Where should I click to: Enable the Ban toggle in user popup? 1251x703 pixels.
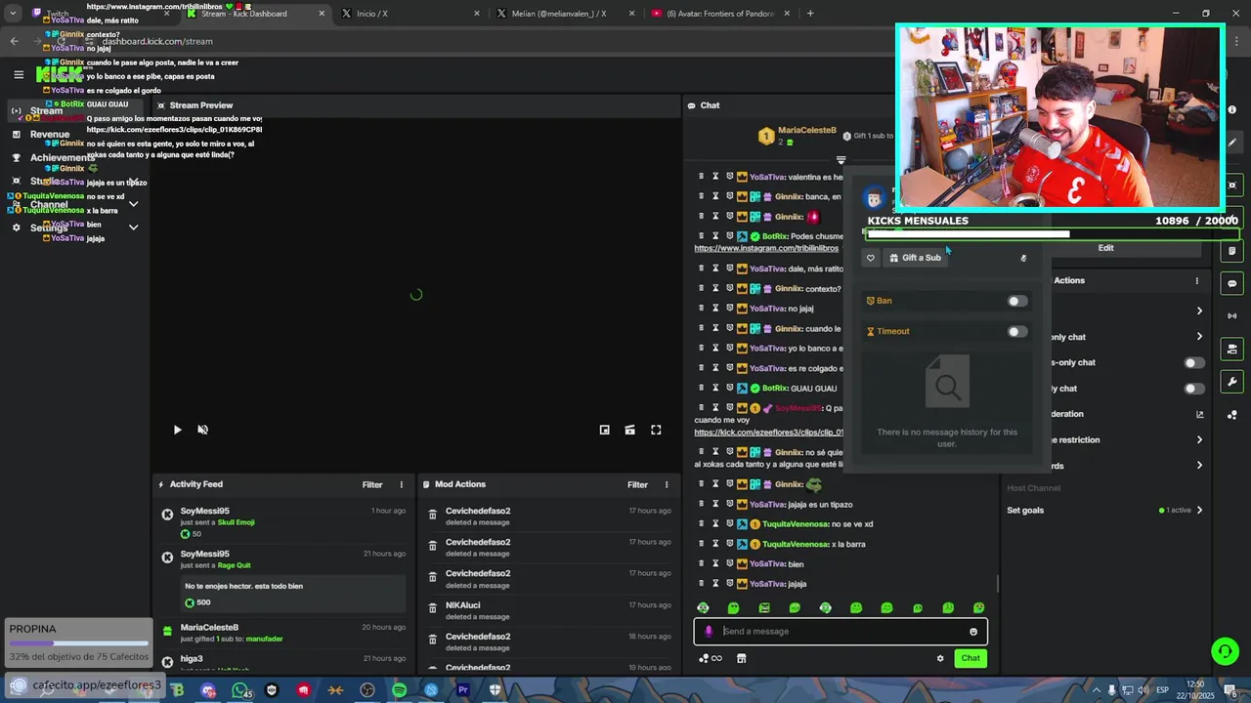[1017, 301]
